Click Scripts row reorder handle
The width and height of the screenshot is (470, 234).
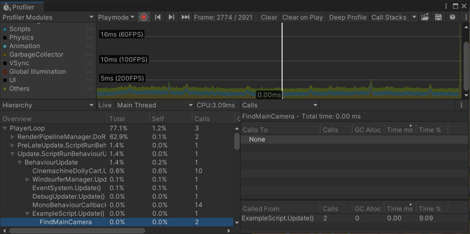click(x=90, y=29)
